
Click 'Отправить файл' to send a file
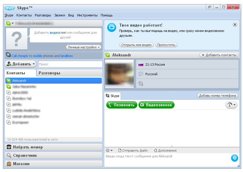tap(133, 150)
